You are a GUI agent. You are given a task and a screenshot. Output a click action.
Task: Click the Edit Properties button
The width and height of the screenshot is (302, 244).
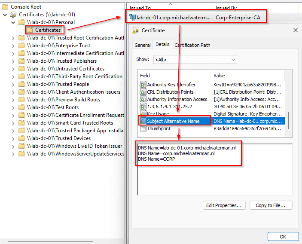tap(224, 205)
